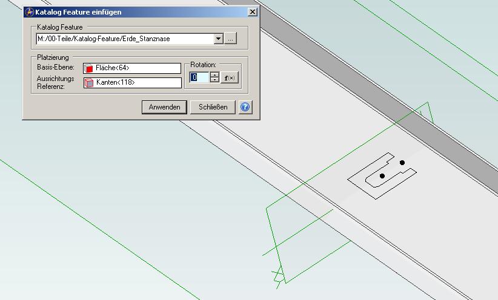Open the f(x) equation editor for Rotation
This screenshot has width=498, height=300.
point(230,77)
